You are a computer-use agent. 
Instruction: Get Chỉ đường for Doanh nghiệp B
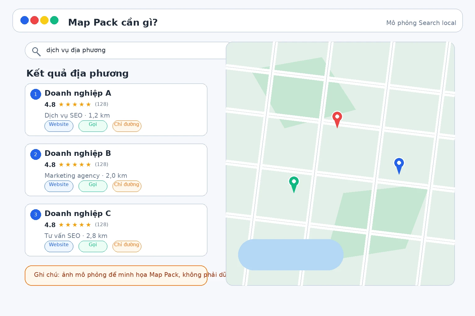point(127,186)
